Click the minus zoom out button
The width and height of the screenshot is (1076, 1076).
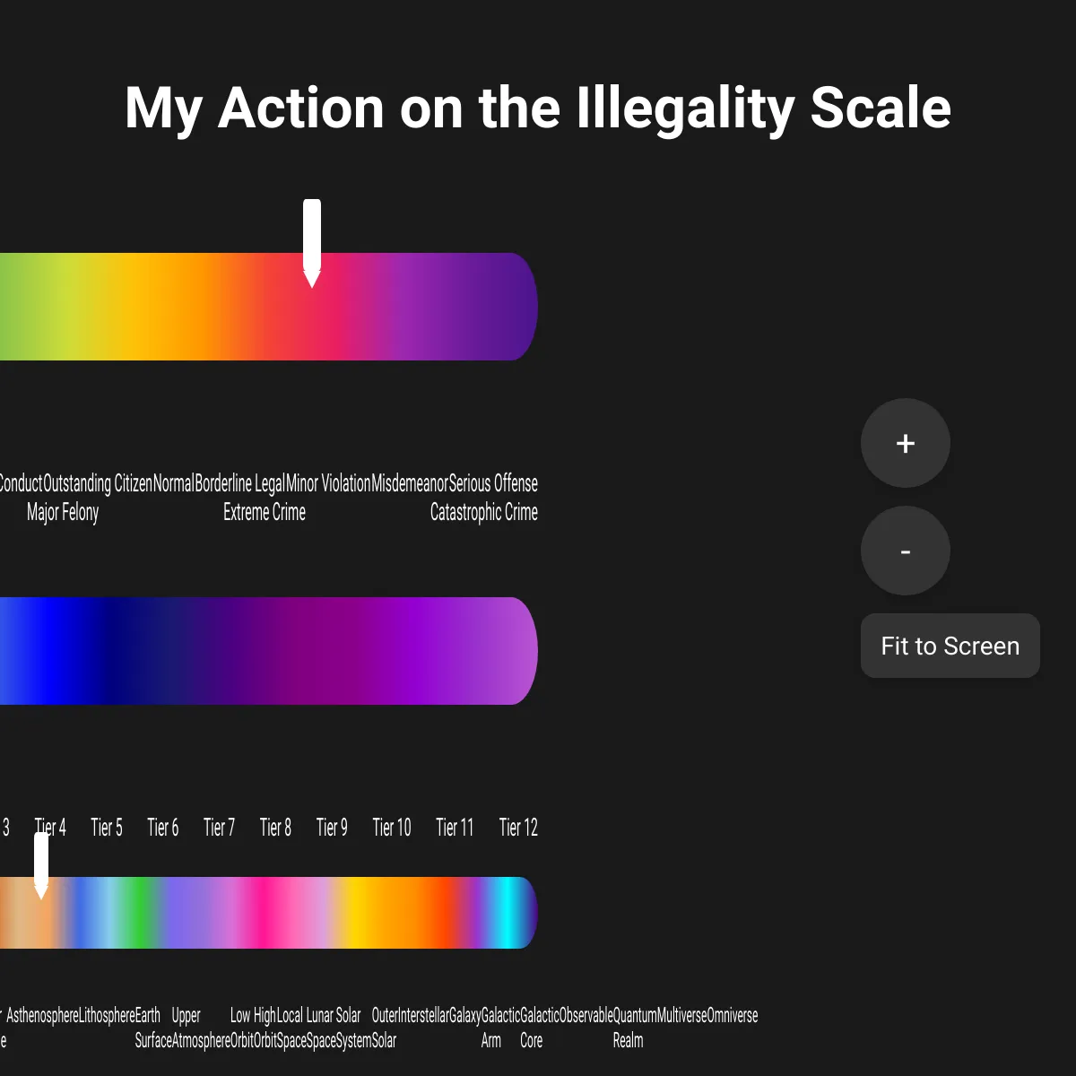pyautogui.click(x=906, y=551)
